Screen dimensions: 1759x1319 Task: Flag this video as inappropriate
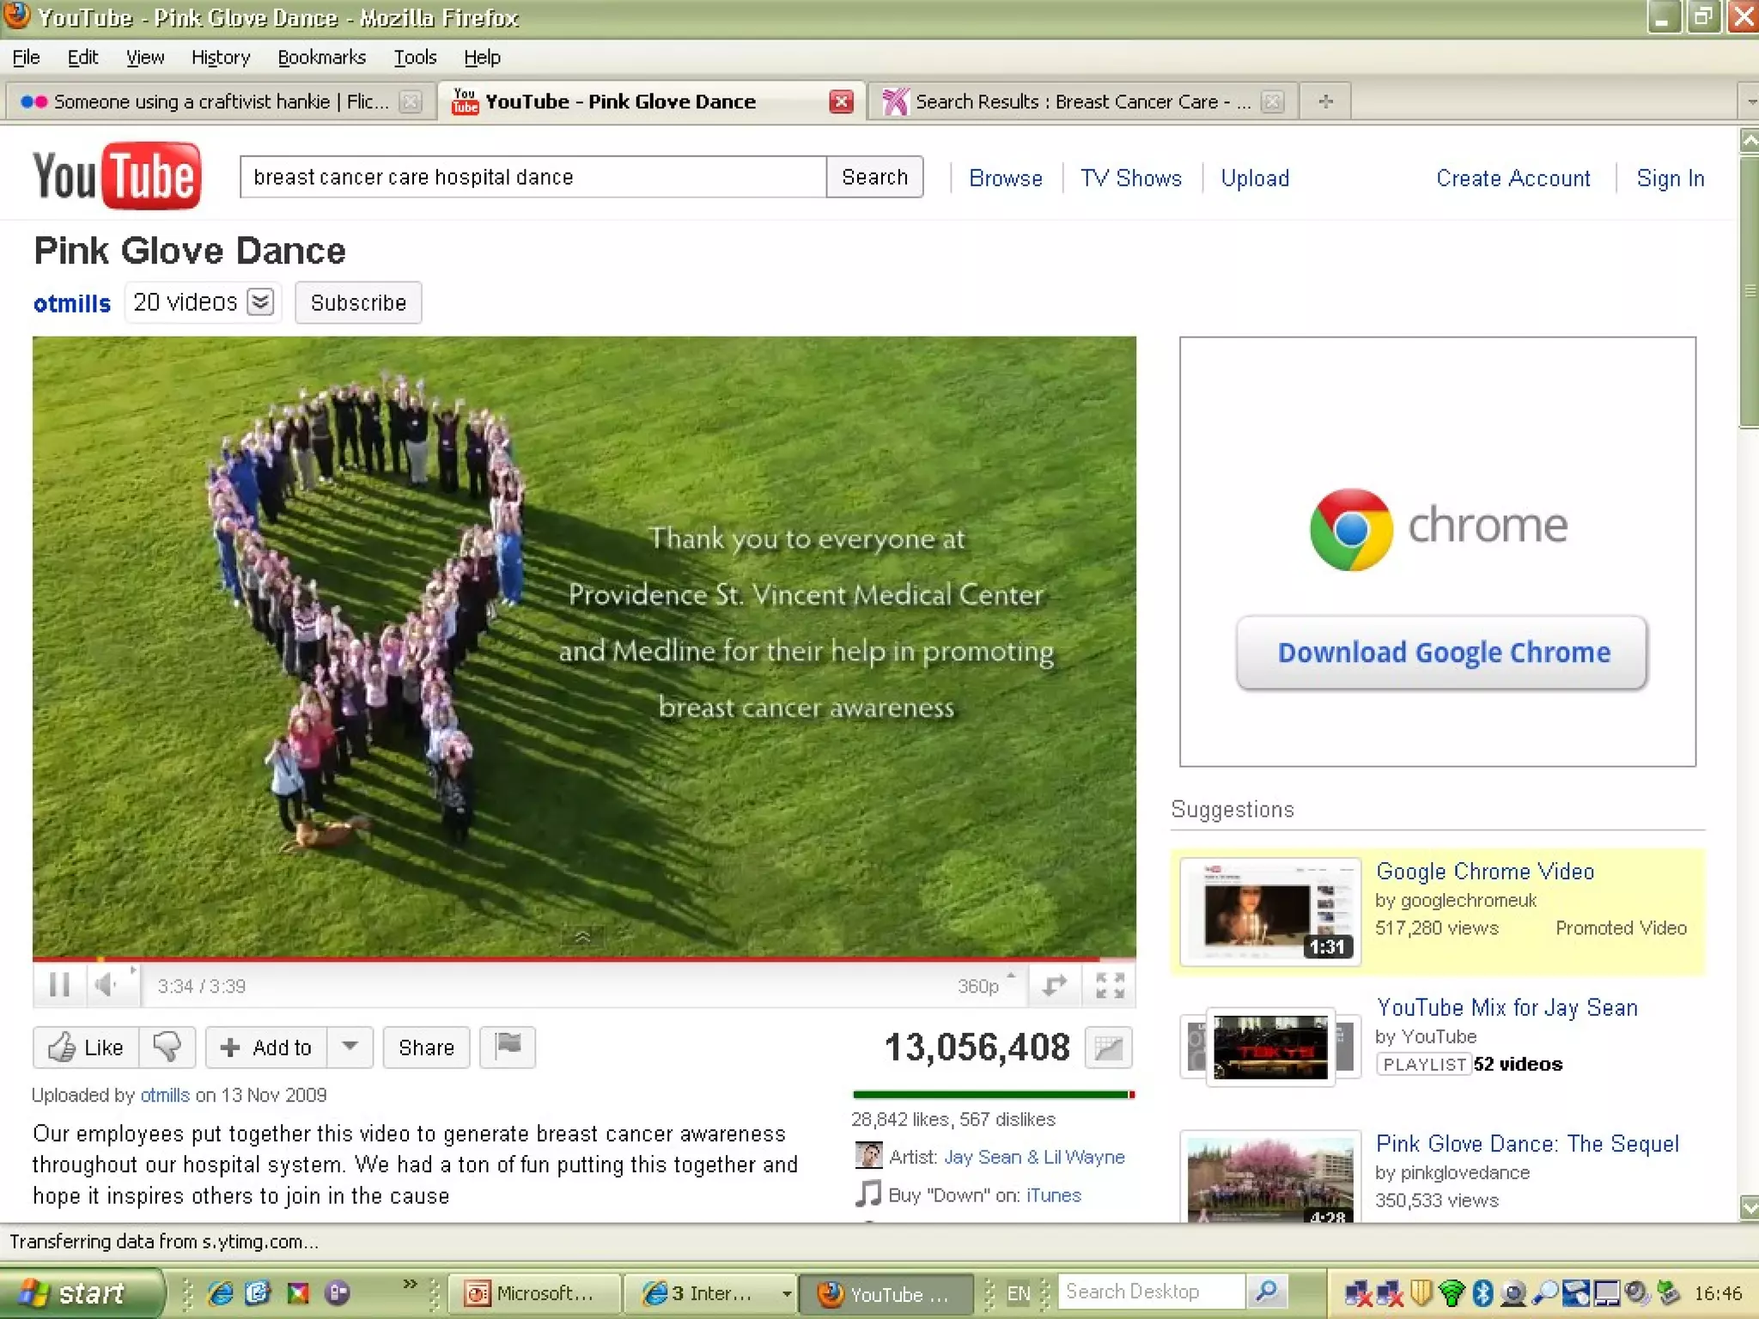point(508,1047)
